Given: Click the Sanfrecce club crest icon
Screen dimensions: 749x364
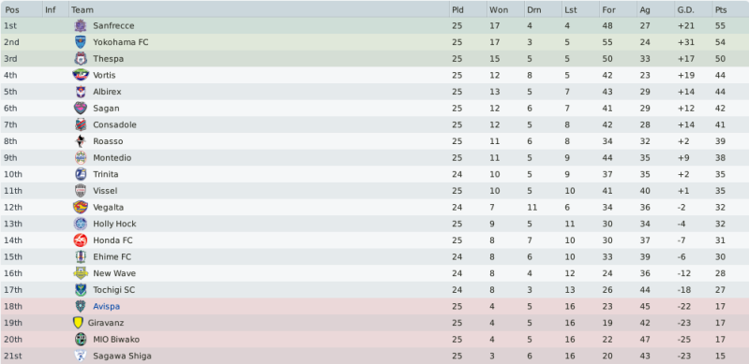Looking at the screenshot, I should click(x=81, y=26).
